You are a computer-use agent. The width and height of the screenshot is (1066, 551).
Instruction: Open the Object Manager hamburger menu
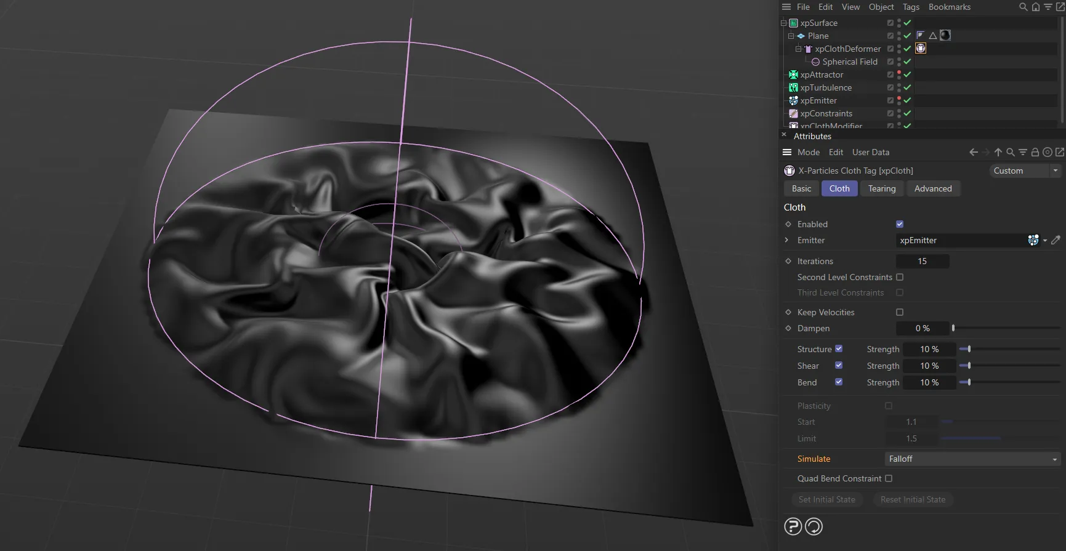click(786, 7)
